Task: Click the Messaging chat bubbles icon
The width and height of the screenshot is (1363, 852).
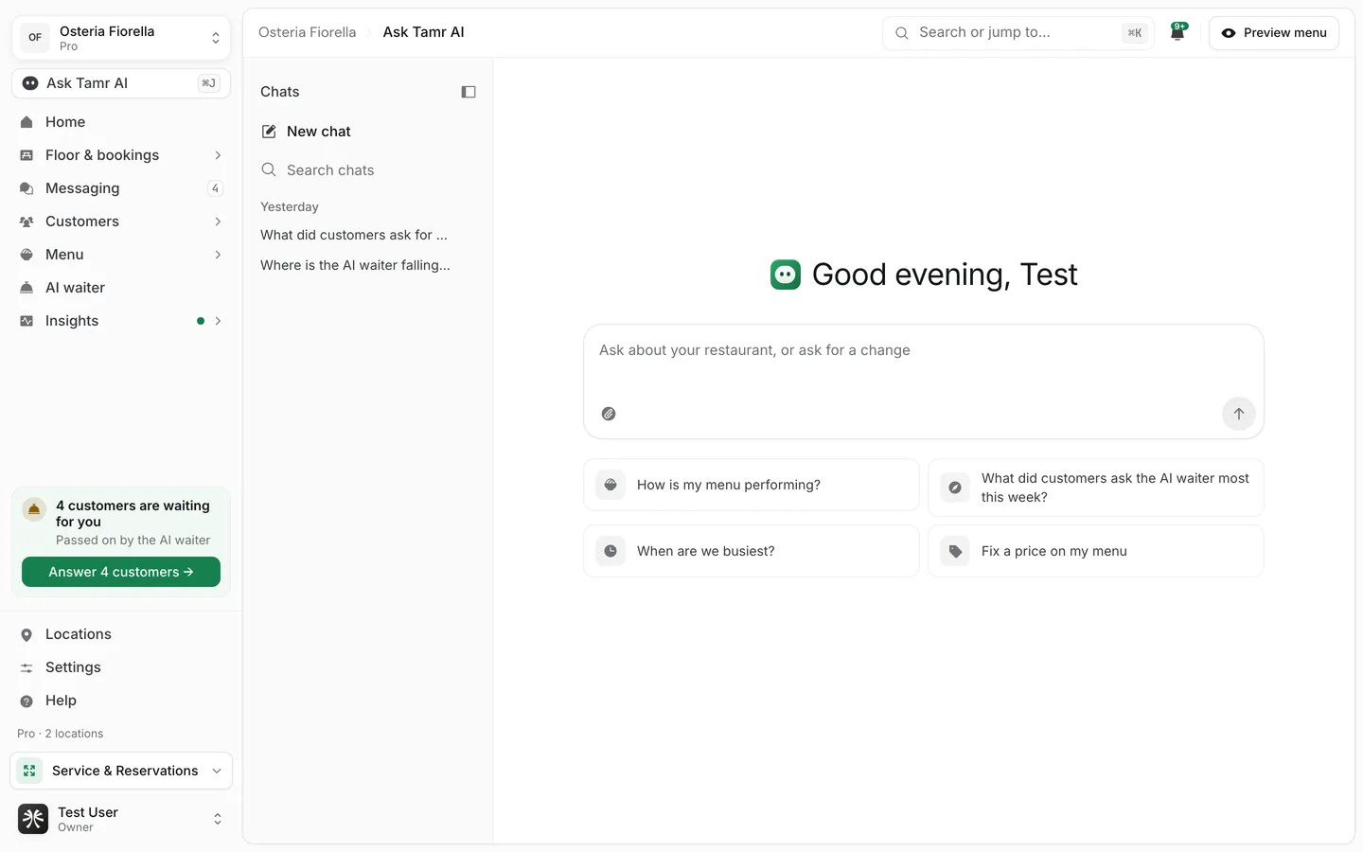Action: pos(27,188)
